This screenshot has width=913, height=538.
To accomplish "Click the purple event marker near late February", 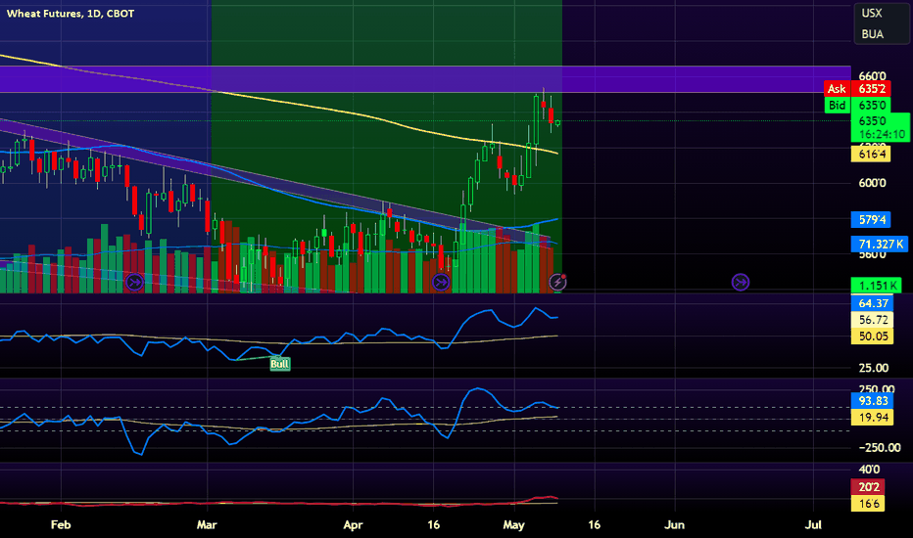I will pyautogui.click(x=134, y=283).
